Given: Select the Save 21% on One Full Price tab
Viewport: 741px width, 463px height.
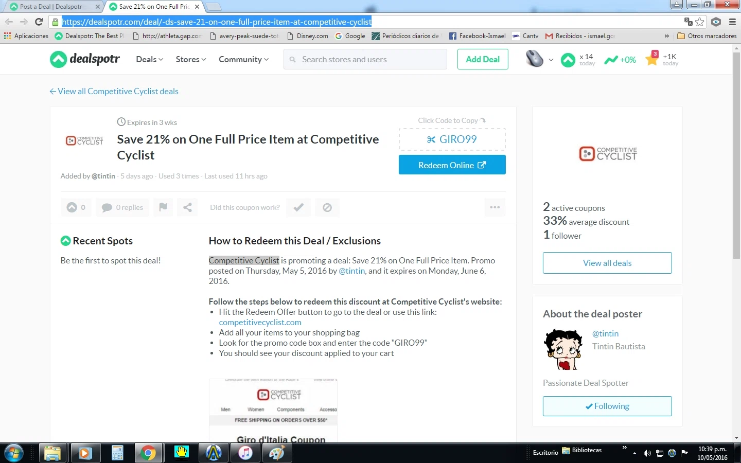Looking at the screenshot, I should coord(153,7).
